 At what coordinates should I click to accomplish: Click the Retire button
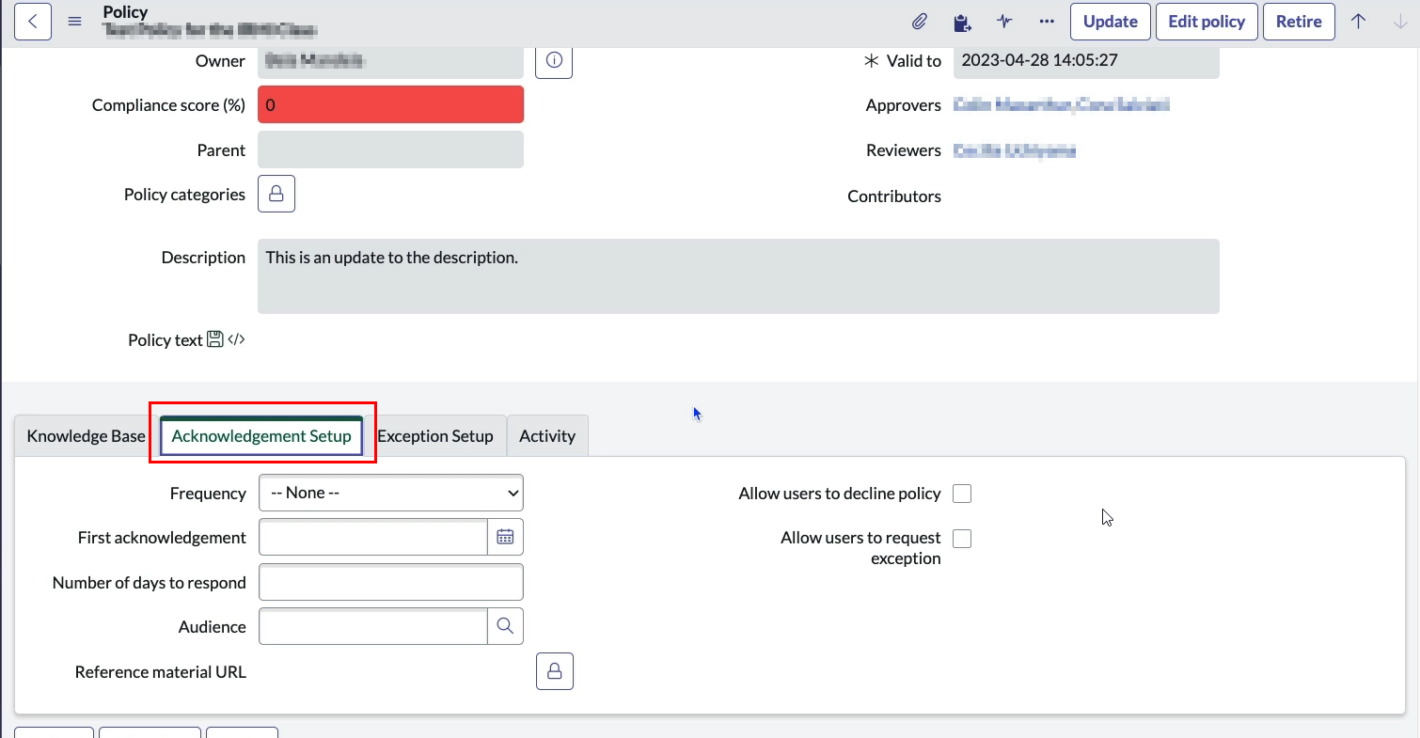(1299, 22)
